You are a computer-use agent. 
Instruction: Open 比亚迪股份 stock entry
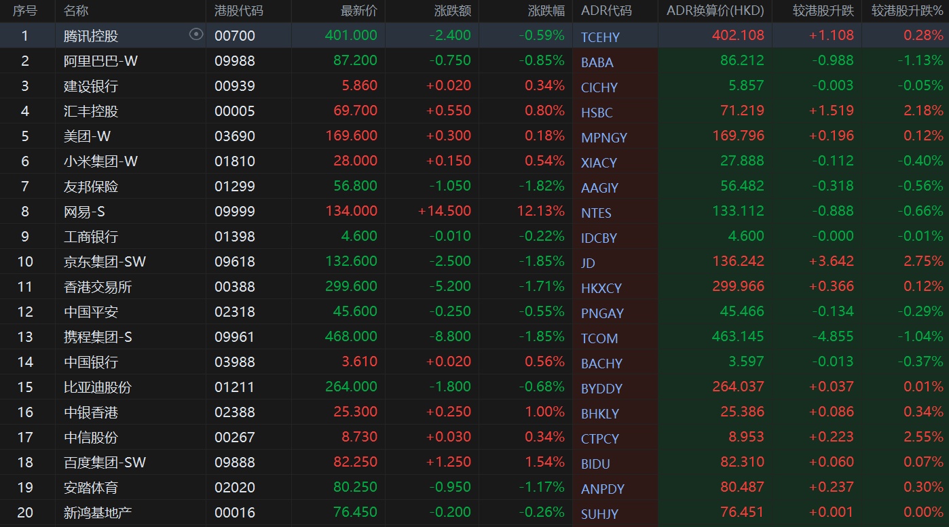(x=97, y=387)
